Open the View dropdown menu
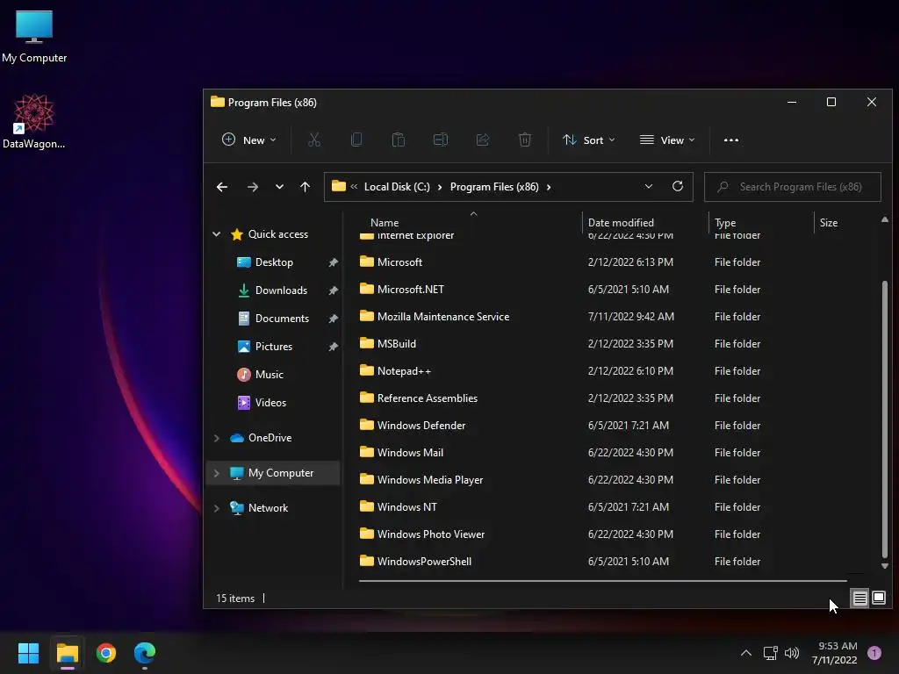Image resolution: width=899 pixels, height=674 pixels. (x=667, y=140)
